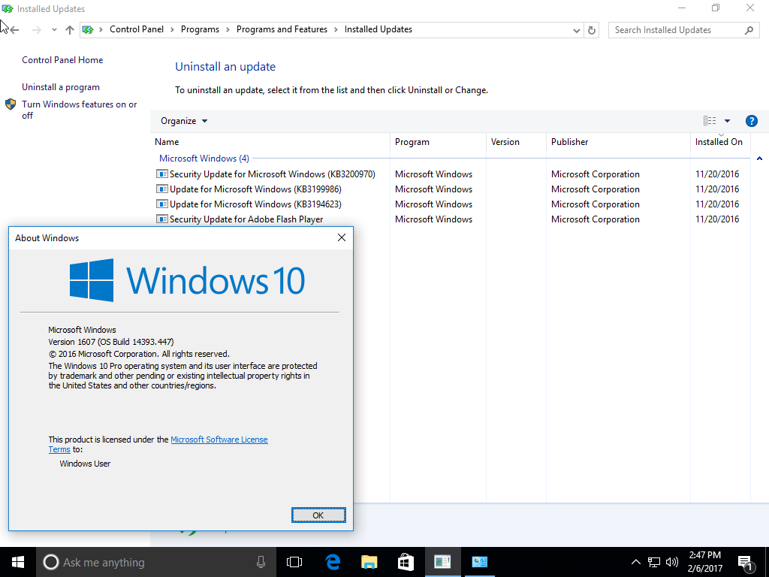Click the Search Installed Updates field
The height and width of the screenshot is (577, 769).
point(683,30)
